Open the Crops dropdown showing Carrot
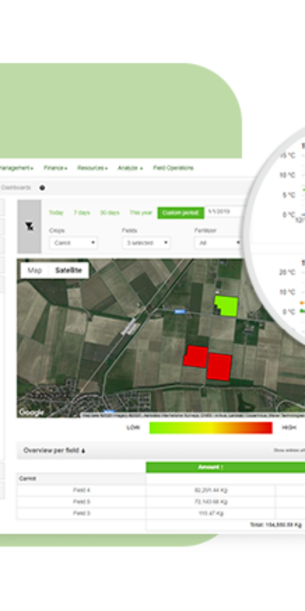This screenshot has width=305, height=611. (74, 243)
